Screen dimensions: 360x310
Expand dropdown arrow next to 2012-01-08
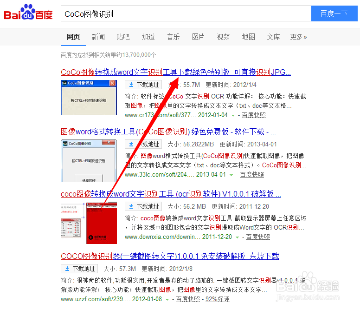point(167,300)
